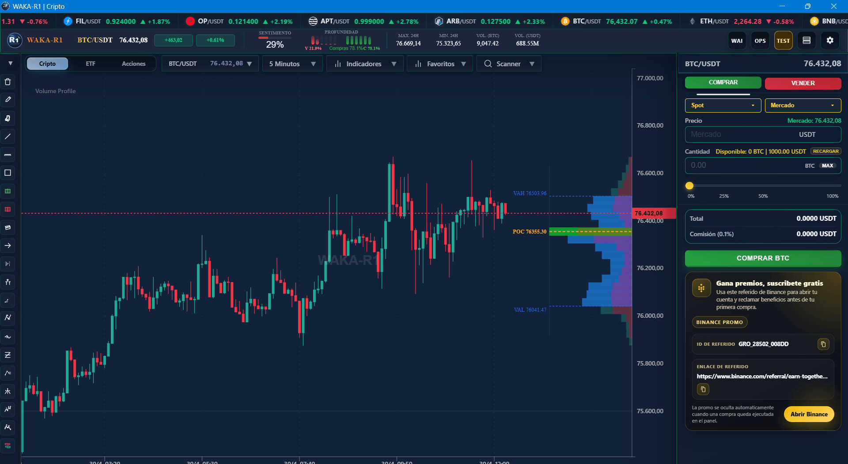Open the BTC/USDT symbol dropdown
The width and height of the screenshot is (848, 464).
click(x=211, y=64)
